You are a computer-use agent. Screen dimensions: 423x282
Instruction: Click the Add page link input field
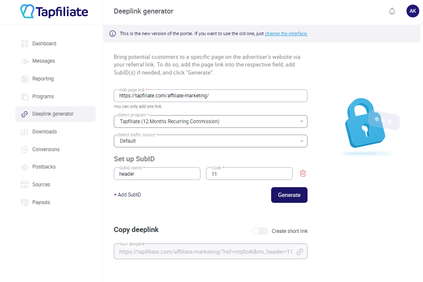click(210, 95)
